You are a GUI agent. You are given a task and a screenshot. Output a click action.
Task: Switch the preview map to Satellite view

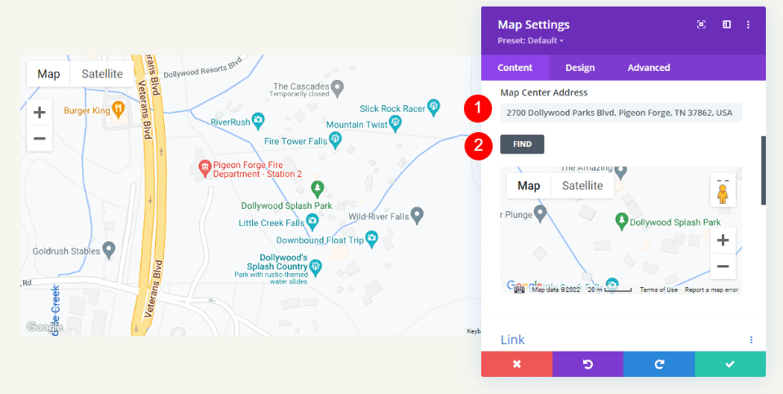click(582, 186)
